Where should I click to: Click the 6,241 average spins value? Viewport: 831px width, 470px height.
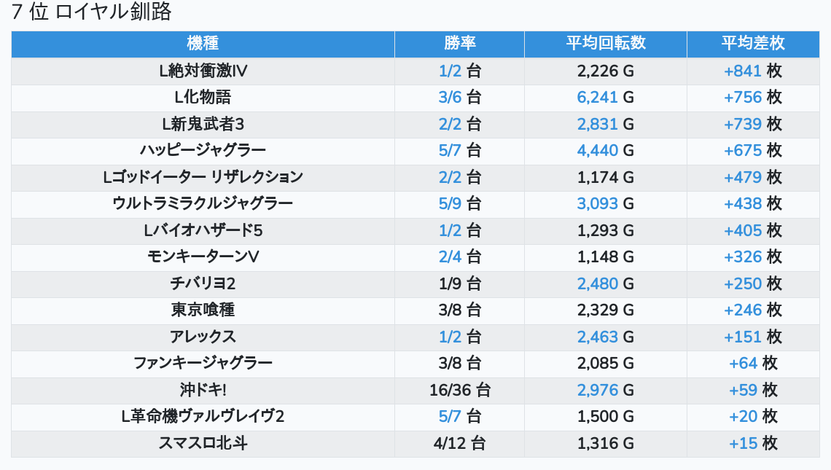[x=597, y=97]
